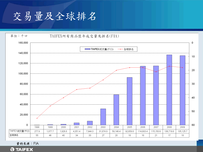Image resolution: width=203 pixels, height=152 pixels.
Task: Click the year label 2000 on the axis
Action: 63,127
